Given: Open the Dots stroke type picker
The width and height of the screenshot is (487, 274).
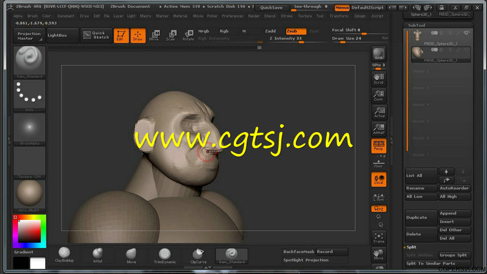Looking at the screenshot, I should pos(29,96).
